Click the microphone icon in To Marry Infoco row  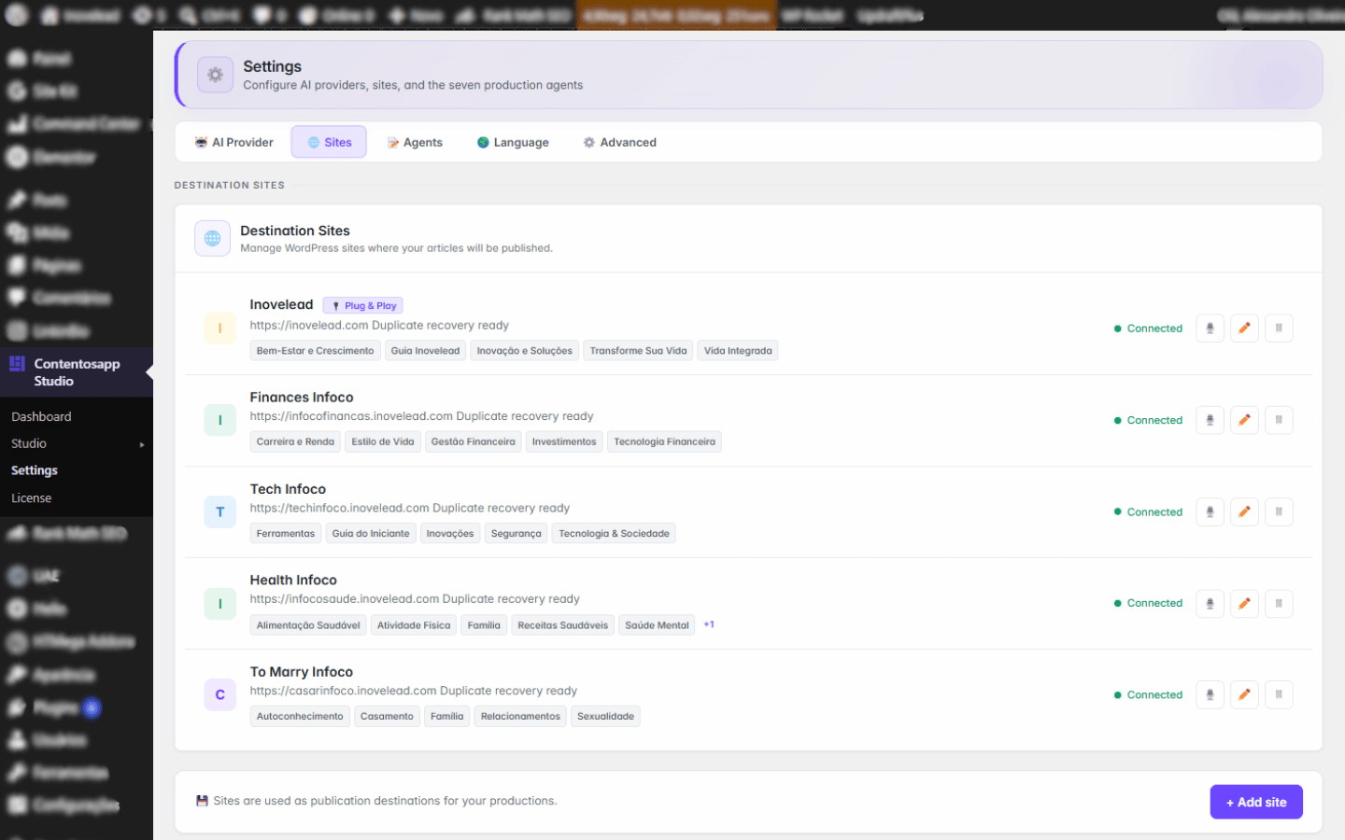click(x=1210, y=694)
